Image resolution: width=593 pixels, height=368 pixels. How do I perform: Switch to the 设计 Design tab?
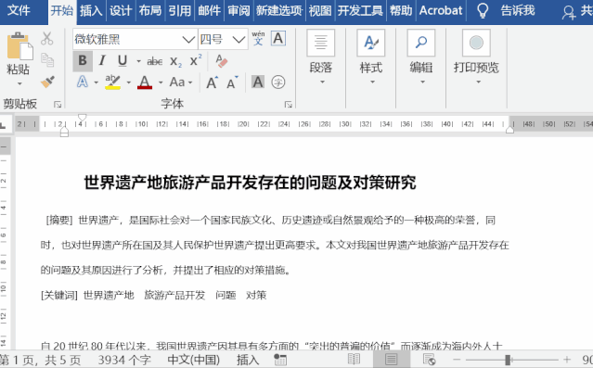[x=121, y=10]
